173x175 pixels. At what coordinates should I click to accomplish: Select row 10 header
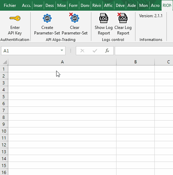coord(4,131)
